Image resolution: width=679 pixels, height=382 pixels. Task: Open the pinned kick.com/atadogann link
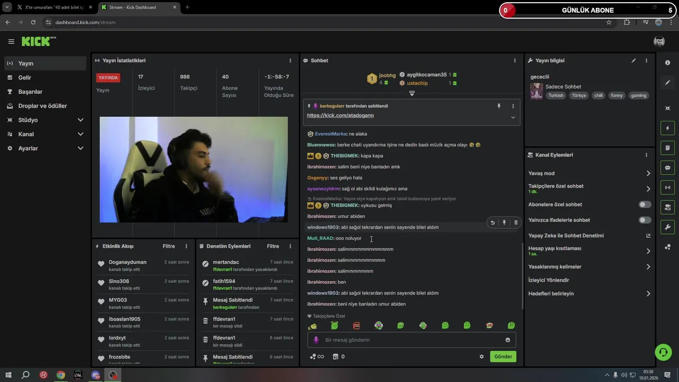tap(340, 116)
